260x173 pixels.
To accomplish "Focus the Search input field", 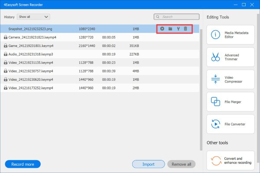I will [176, 17].
